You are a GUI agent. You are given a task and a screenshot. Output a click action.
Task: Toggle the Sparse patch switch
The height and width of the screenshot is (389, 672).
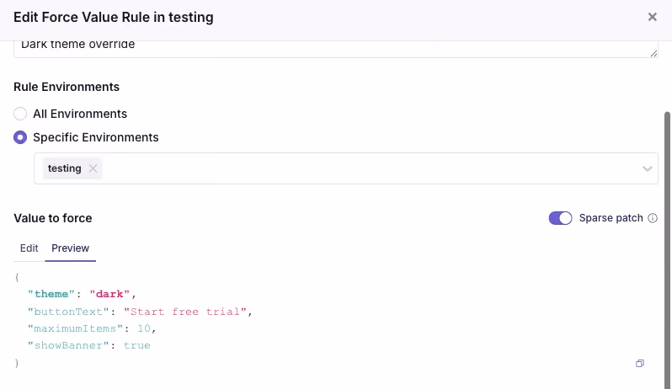[x=560, y=218]
